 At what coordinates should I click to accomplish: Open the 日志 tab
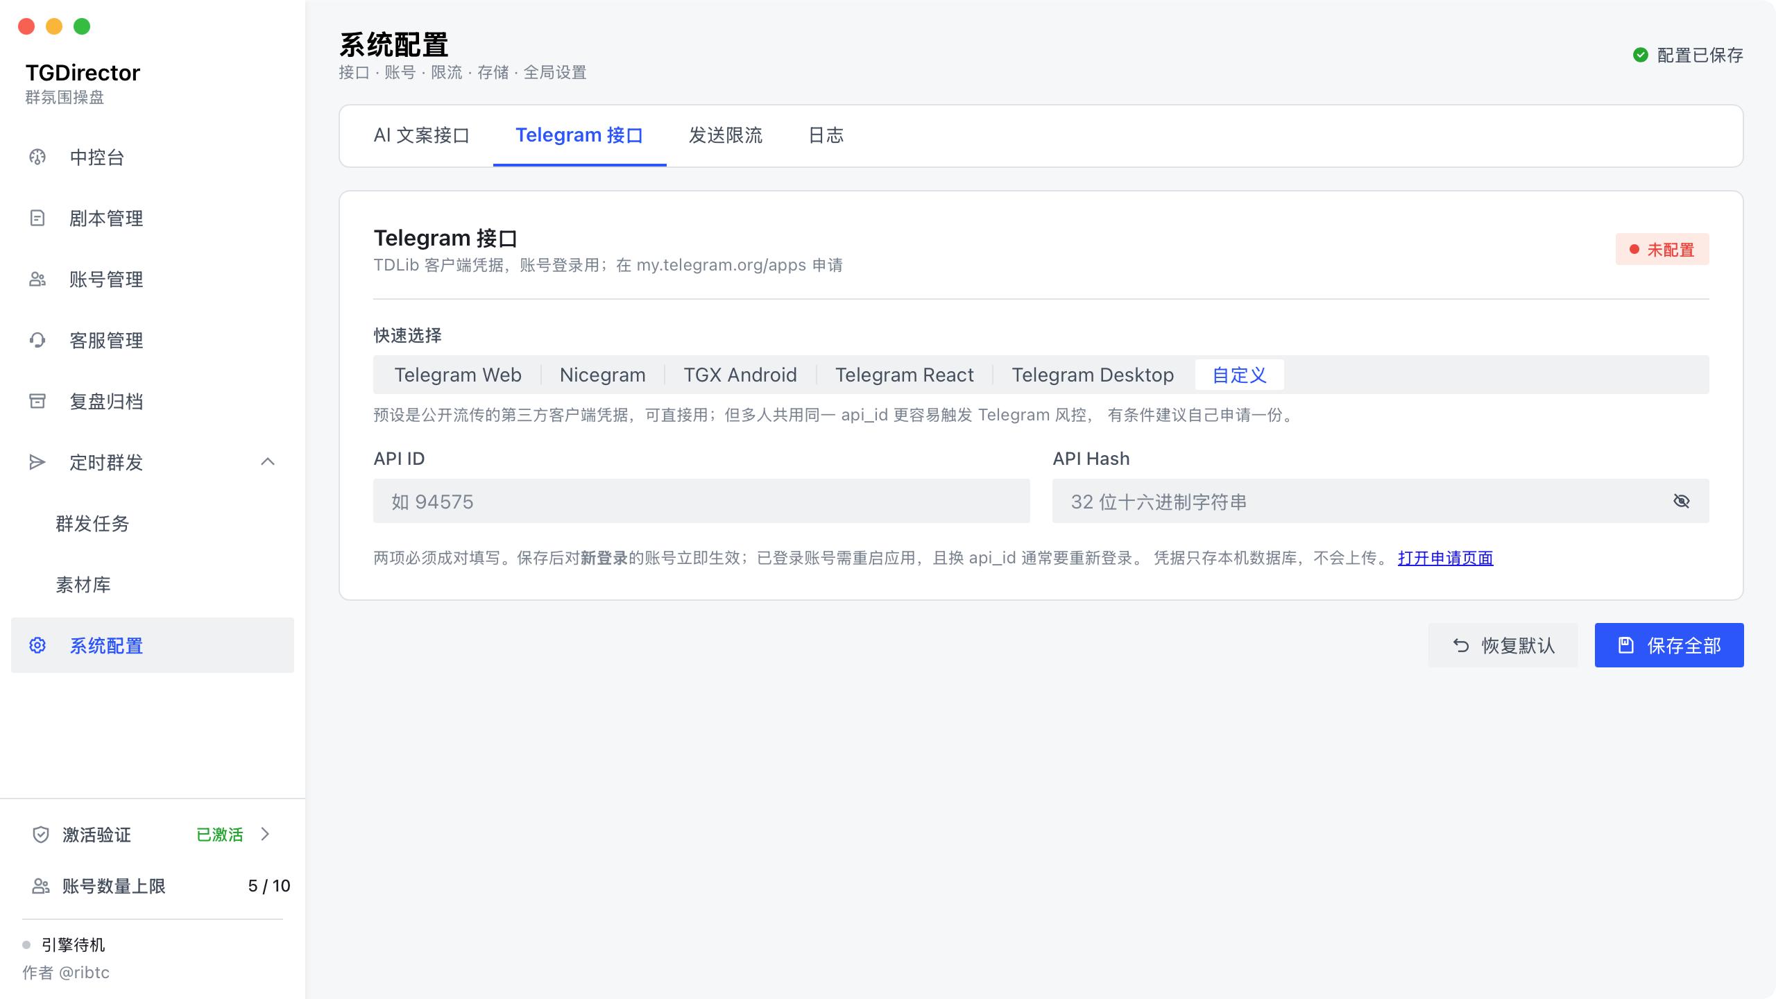coord(826,135)
